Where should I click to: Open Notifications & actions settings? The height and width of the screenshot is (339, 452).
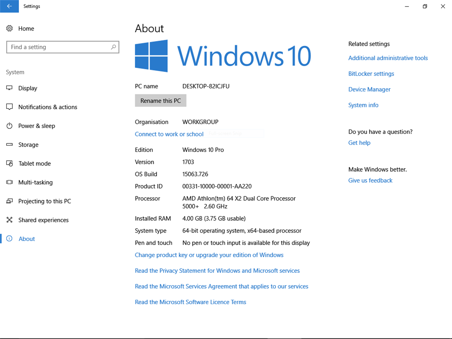(48, 107)
